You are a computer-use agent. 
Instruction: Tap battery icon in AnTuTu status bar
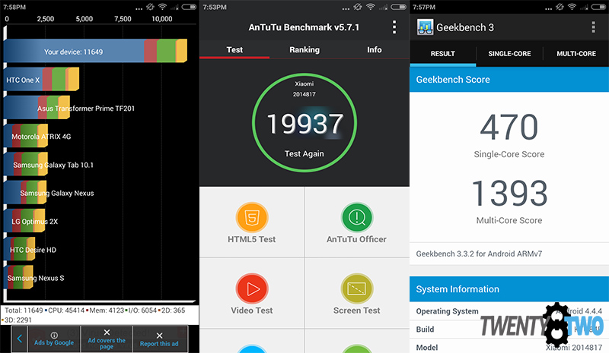pos(398,7)
